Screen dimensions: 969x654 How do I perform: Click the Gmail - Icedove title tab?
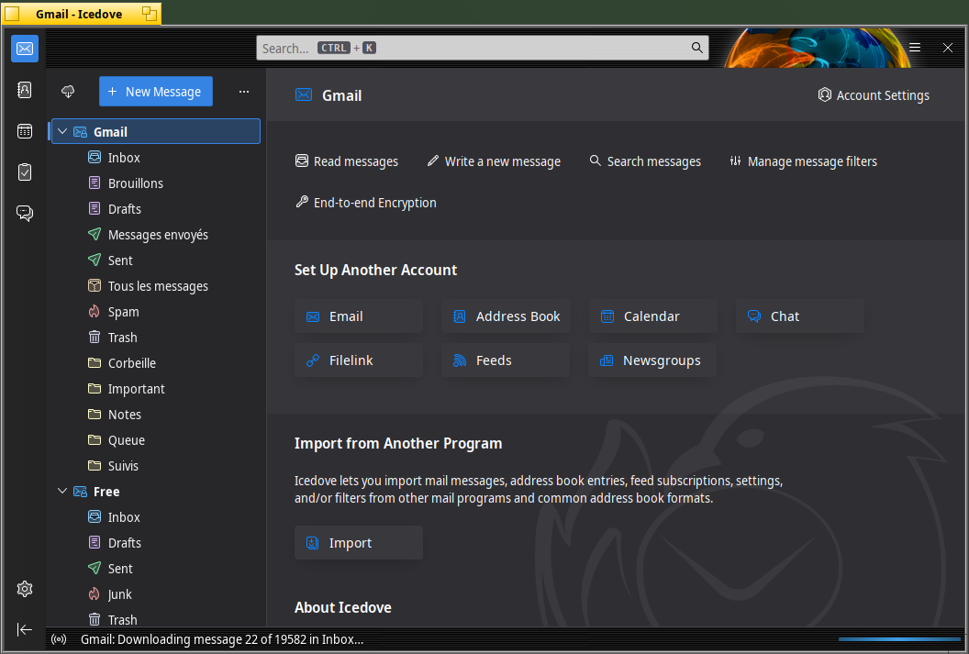81,14
